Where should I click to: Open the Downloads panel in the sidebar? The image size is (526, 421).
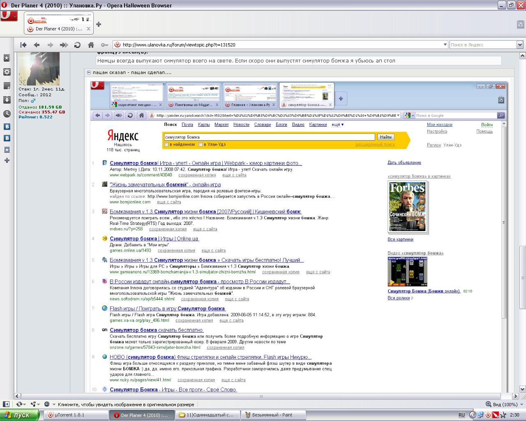[x=7, y=100]
